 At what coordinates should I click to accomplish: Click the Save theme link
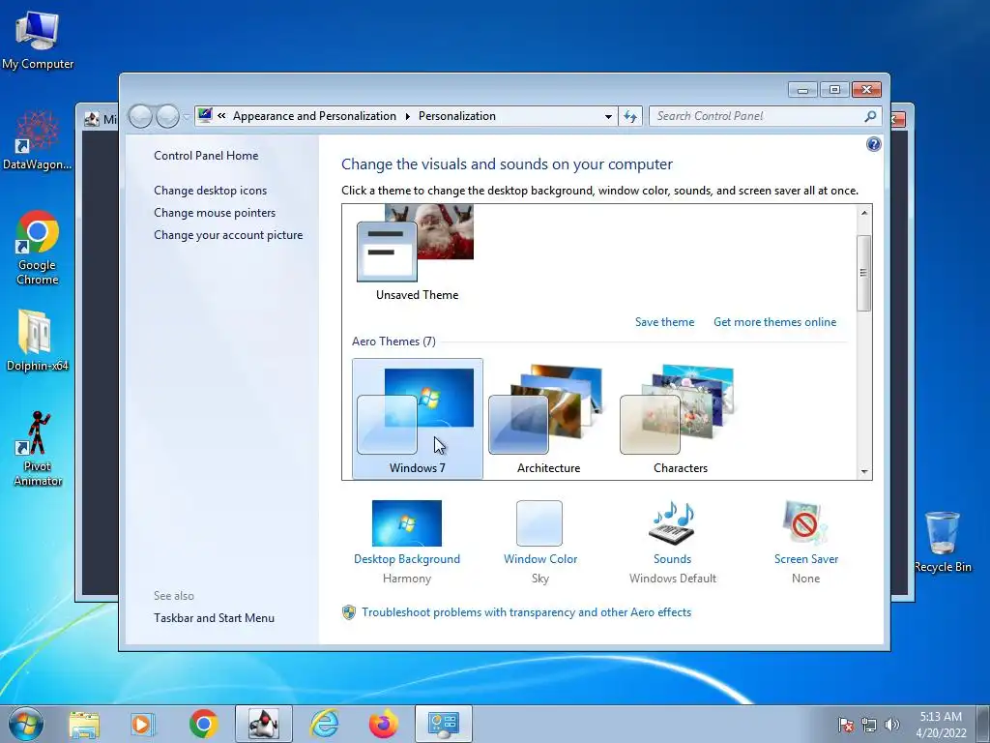664,322
